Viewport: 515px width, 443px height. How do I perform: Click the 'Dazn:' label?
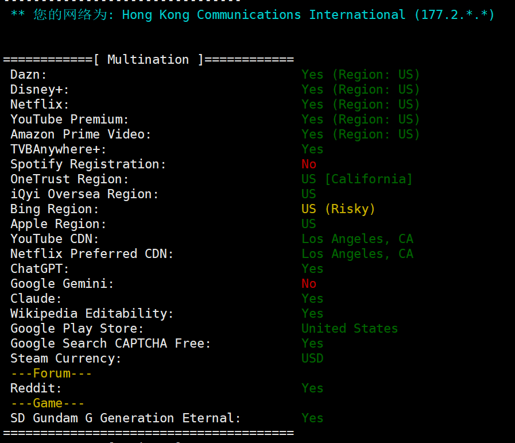[29, 75]
